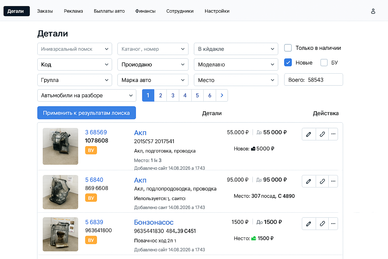The height and width of the screenshot is (259, 388).
Task: Open the Заказы menu item
Action: 45,11
